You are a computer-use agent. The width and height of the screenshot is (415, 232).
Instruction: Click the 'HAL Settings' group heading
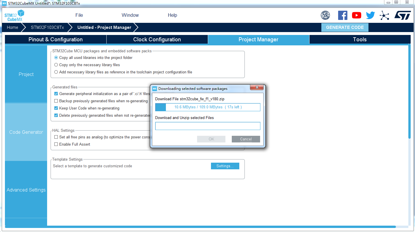(63, 130)
